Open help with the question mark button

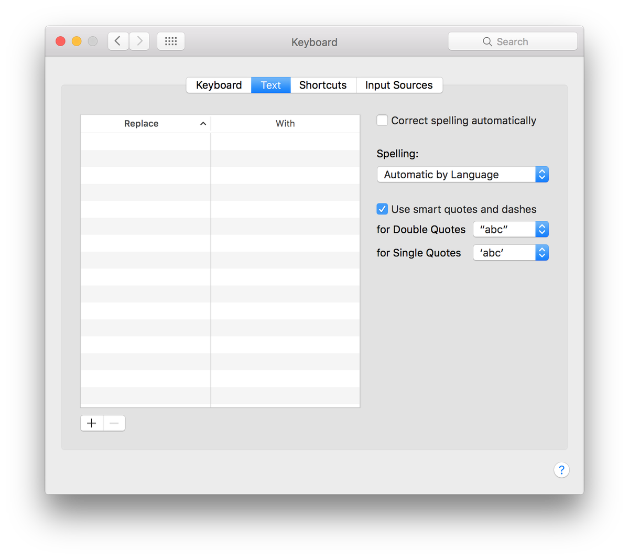561,470
